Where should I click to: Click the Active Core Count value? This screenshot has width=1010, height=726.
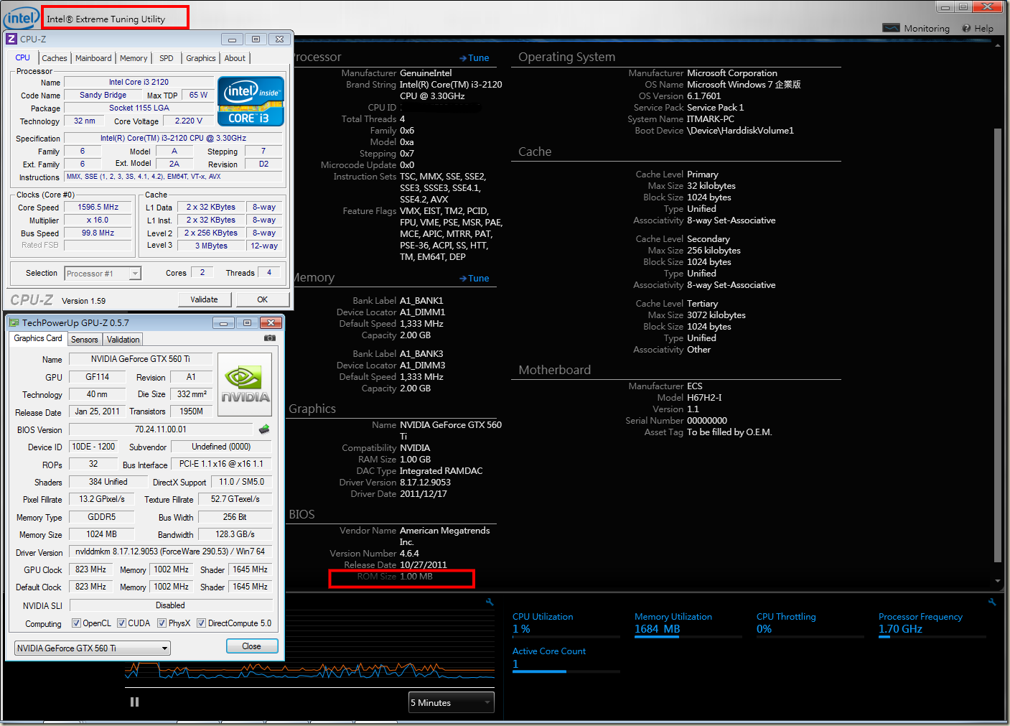(515, 664)
